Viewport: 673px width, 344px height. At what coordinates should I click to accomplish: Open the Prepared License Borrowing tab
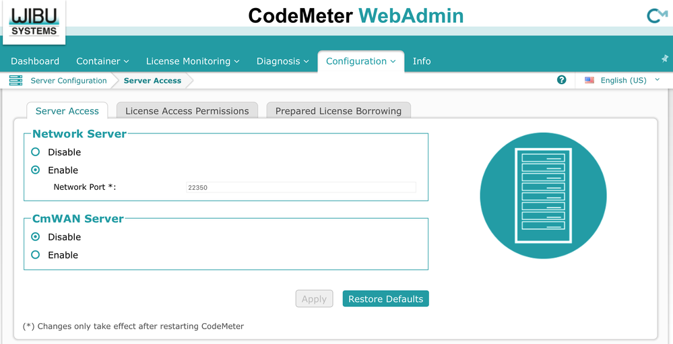[338, 111]
